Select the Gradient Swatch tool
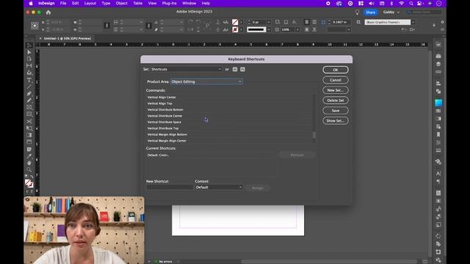 coord(29,135)
